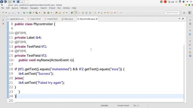The height and width of the screenshot is (108, 193).
Task: Minimize the editor area icon
Action: point(179,19)
